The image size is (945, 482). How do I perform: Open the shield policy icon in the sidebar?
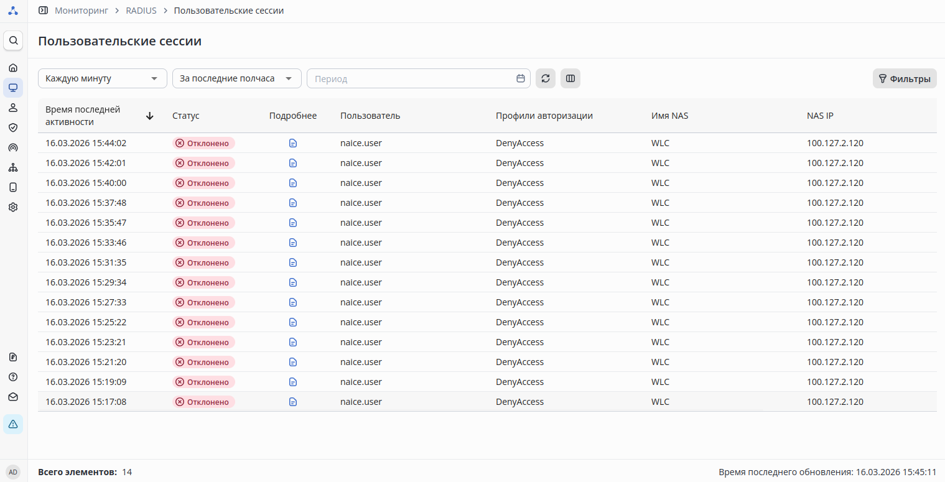point(13,127)
